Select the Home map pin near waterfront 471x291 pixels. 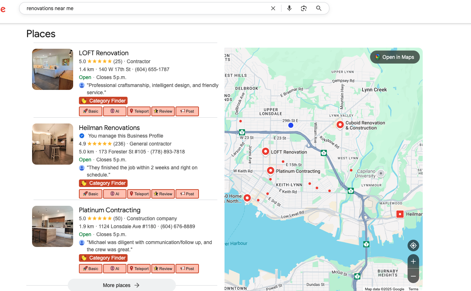[247, 198]
